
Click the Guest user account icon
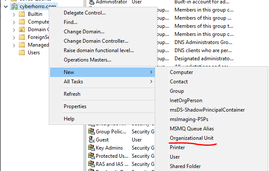(91, 139)
